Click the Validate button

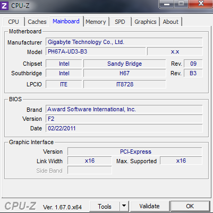click(149, 206)
